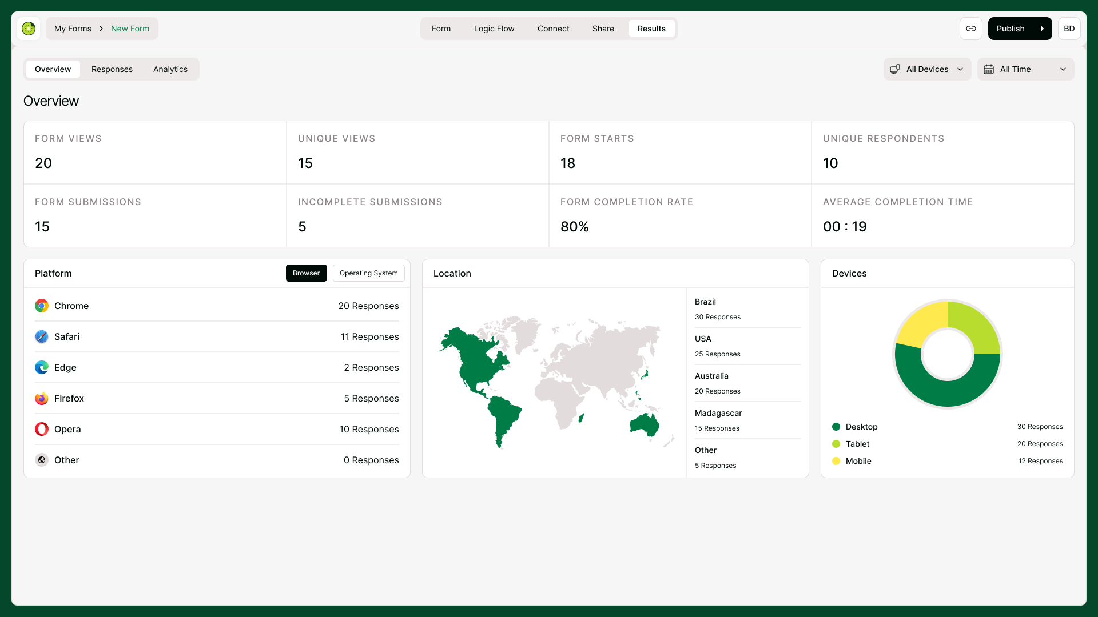
Task: Switch to the Form tab
Action: 441,29
